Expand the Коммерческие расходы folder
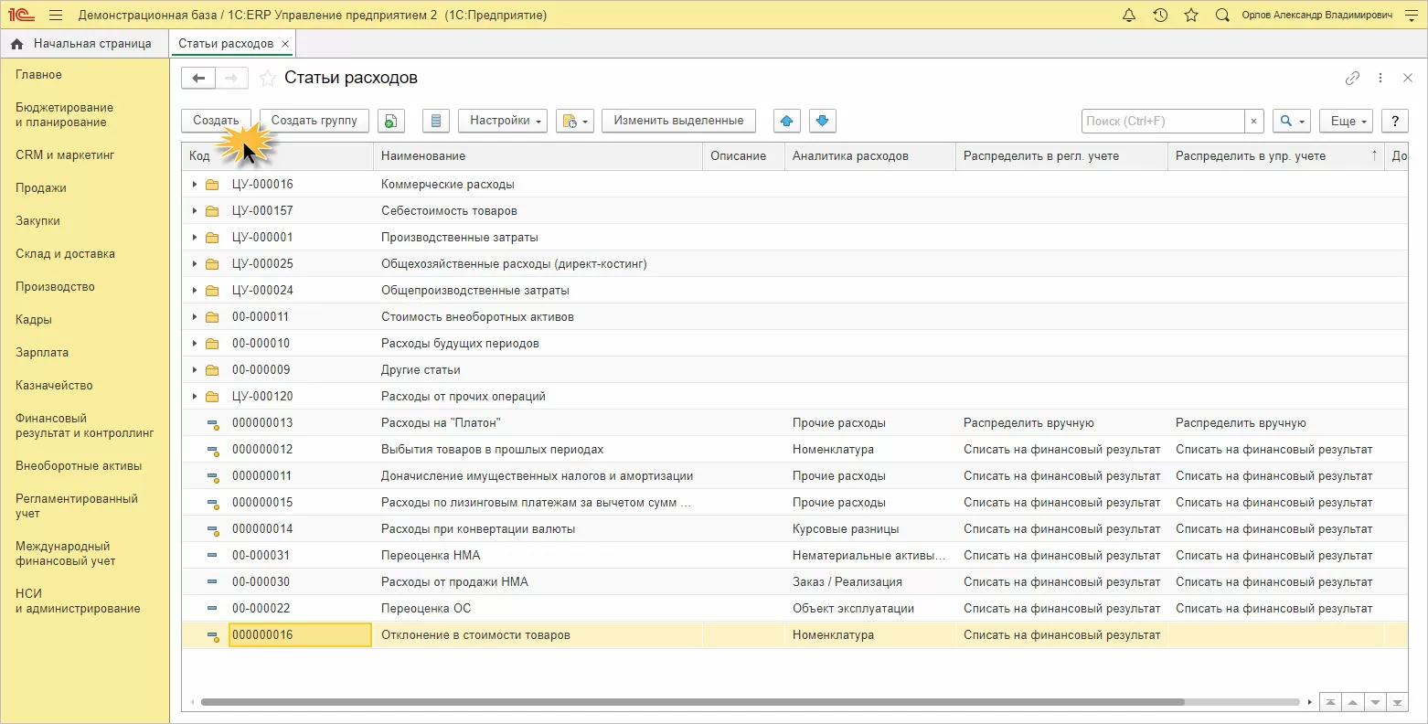 click(x=194, y=185)
